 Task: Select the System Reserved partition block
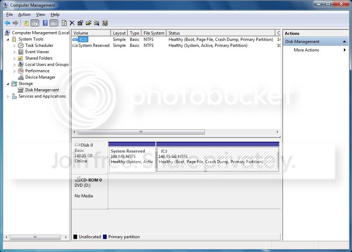[x=132, y=159]
